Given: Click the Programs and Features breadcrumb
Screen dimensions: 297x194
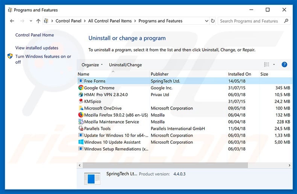Looking at the screenshot, I should 161,21.
